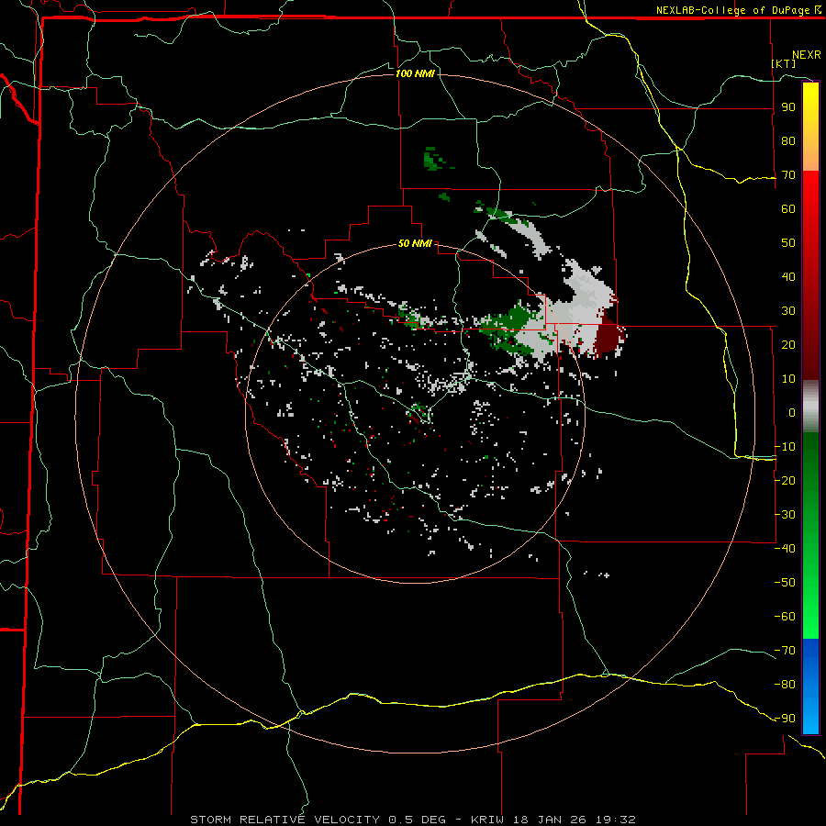Image resolution: width=826 pixels, height=826 pixels.
Task: Pick the gray zero segment of color bar
Action: (x=810, y=407)
